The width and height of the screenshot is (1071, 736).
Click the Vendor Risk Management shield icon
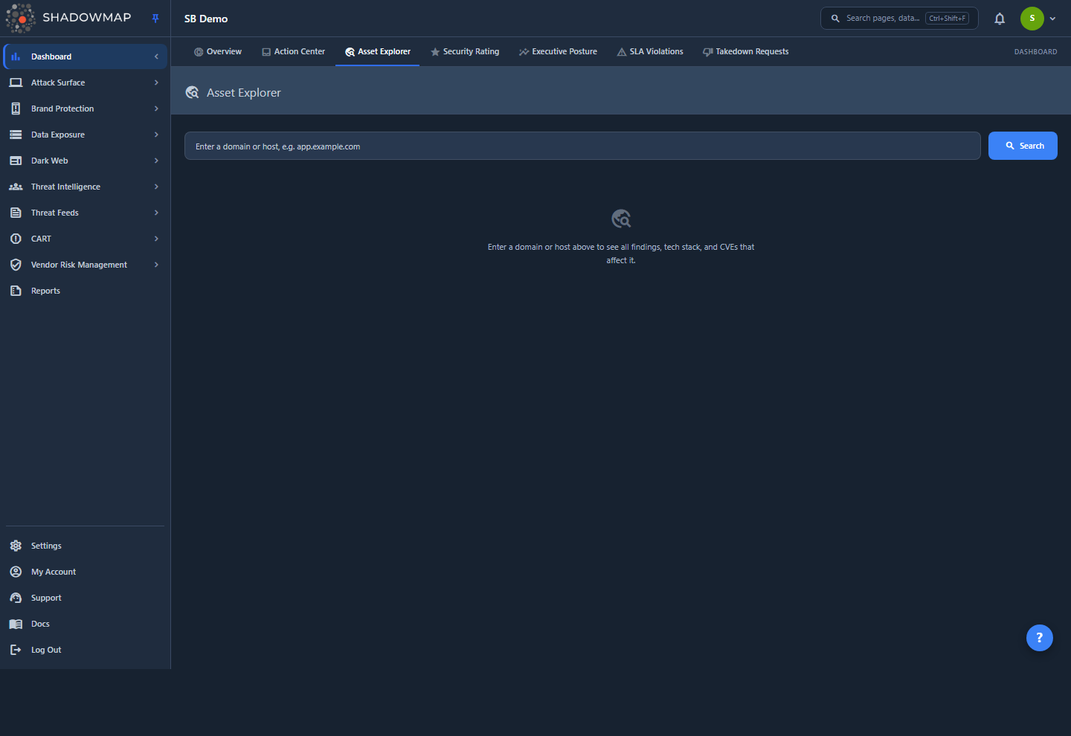click(16, 265)
